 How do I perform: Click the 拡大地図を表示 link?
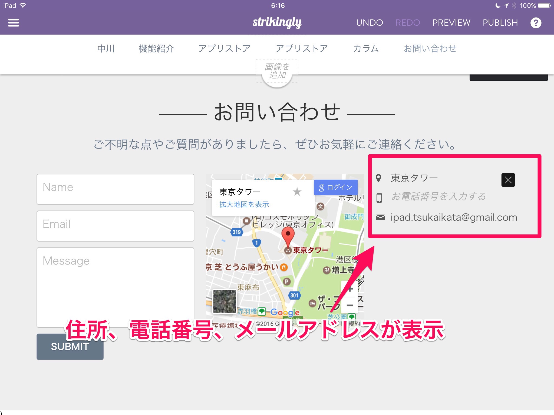click(244, 205)
